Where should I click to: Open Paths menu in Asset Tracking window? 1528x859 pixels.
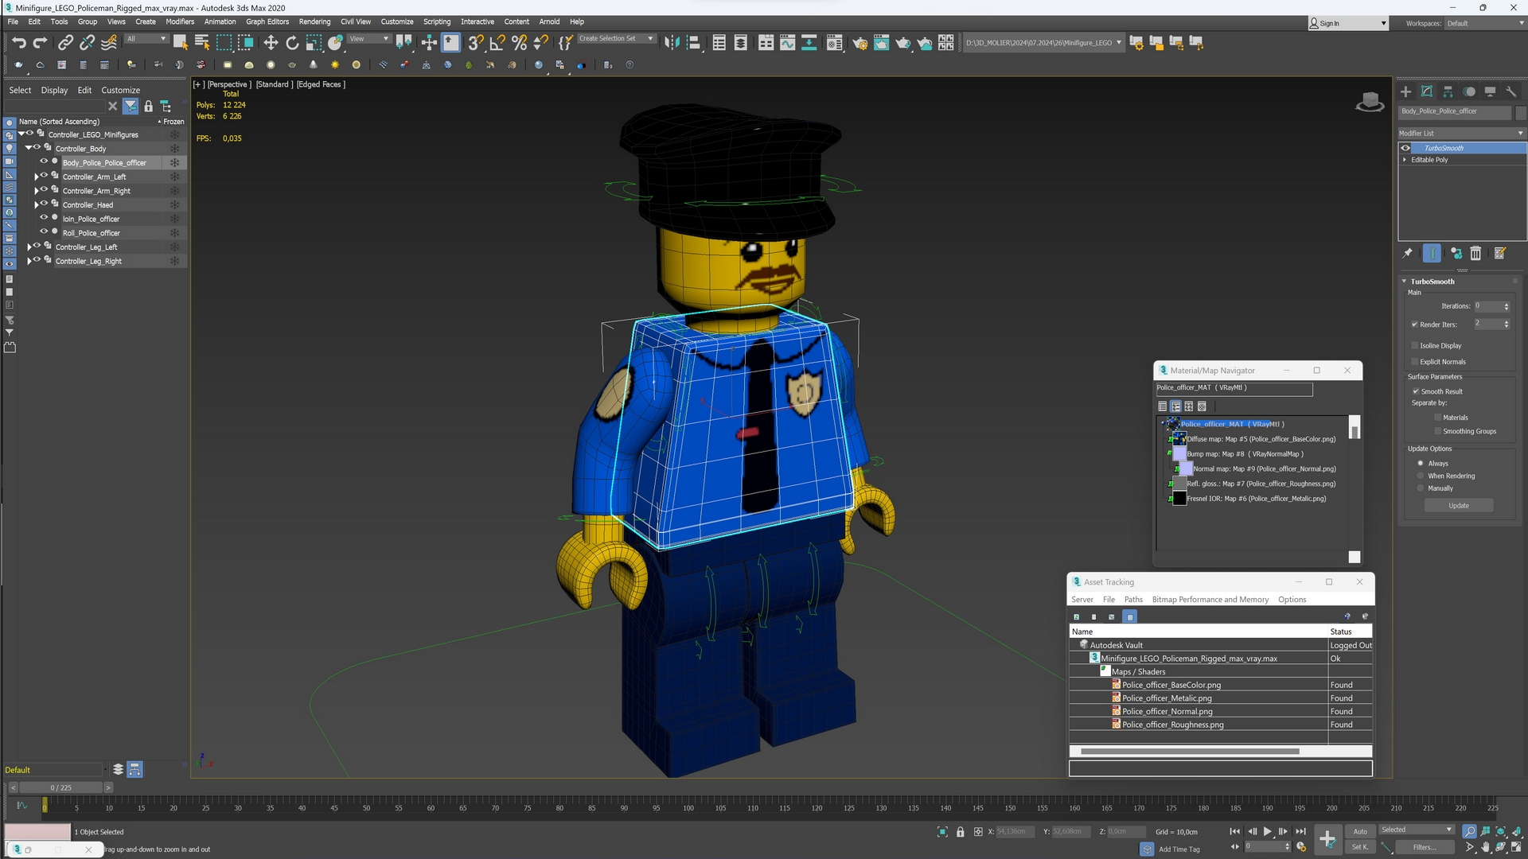point(1133,600)
